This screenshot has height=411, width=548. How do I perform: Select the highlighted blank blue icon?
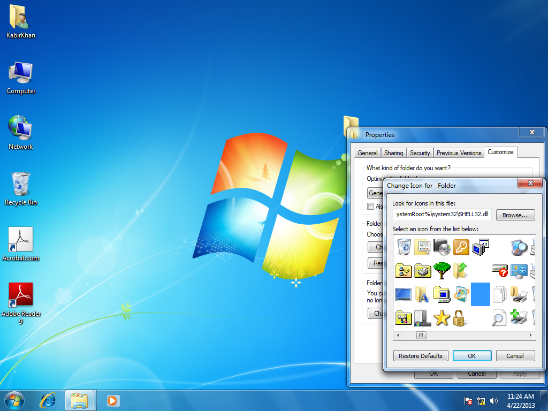(481, 294)
